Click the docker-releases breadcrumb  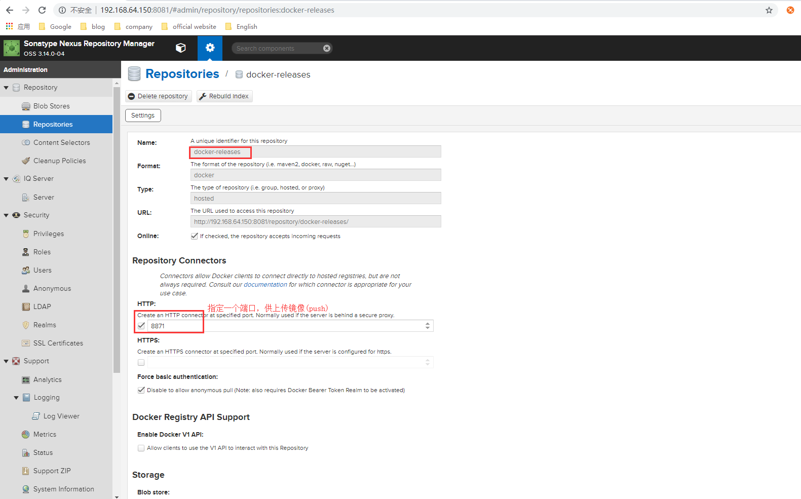278,74
